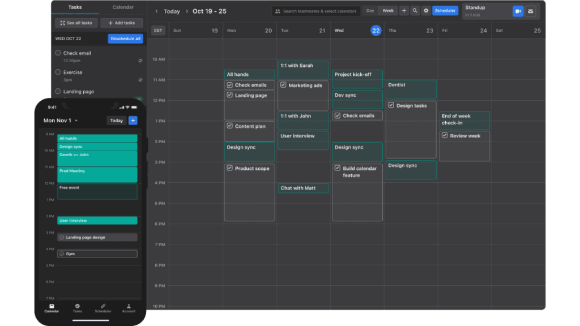Mark Check email task complete in sidebar
The image size is (580, 326).
58,53
